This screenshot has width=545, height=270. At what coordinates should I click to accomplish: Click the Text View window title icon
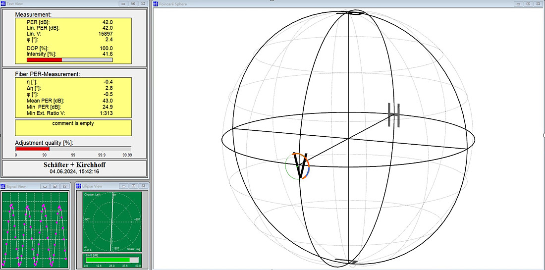[x=3, y=3]
